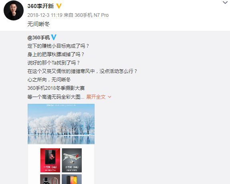This screenshot has height=184, width=230.
Task: Click the 心之所向，无问晰冬 line
Action: (x=49, y=80)
